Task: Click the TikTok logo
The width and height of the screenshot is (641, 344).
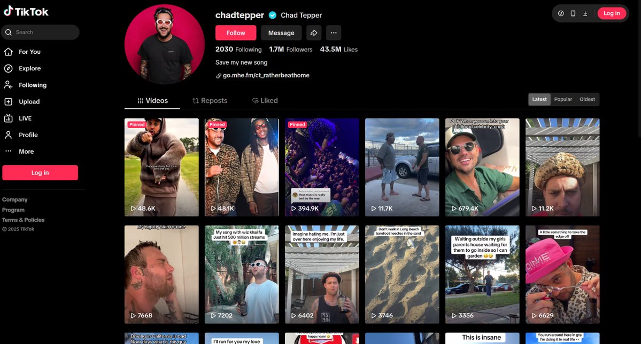Action: pos(26,11)
